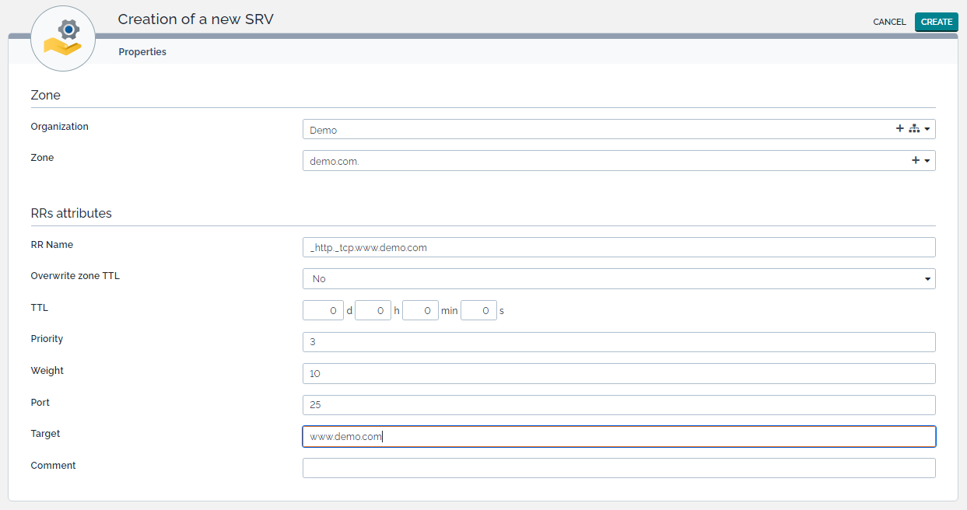The height and width of the screenshot is (510, 967).
Task: Click the 'Weight' label
Action: (x=47, y=371)
